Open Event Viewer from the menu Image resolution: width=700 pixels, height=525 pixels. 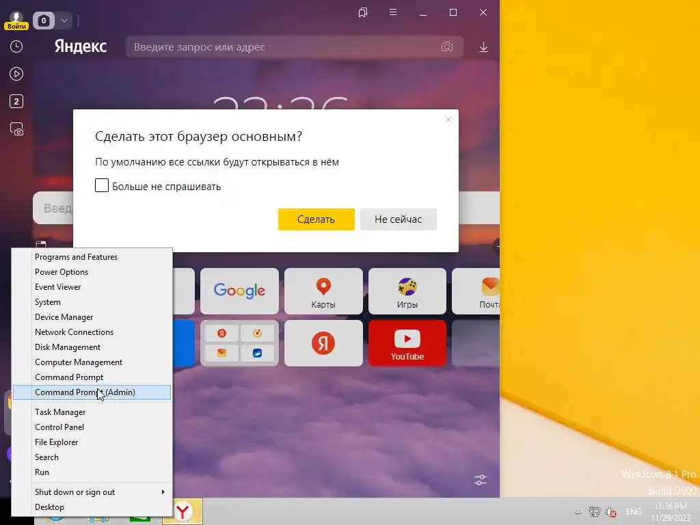click(x=92, y=287)
